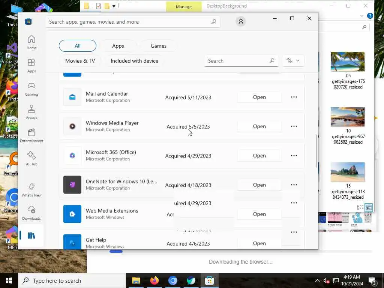384x288 pixels.
Task: Open more options for Microsoft 365 (Office)
Action: pos(294,156)
